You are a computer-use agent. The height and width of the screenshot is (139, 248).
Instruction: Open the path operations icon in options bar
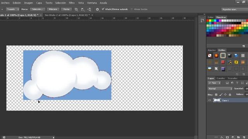pos(76,9)
